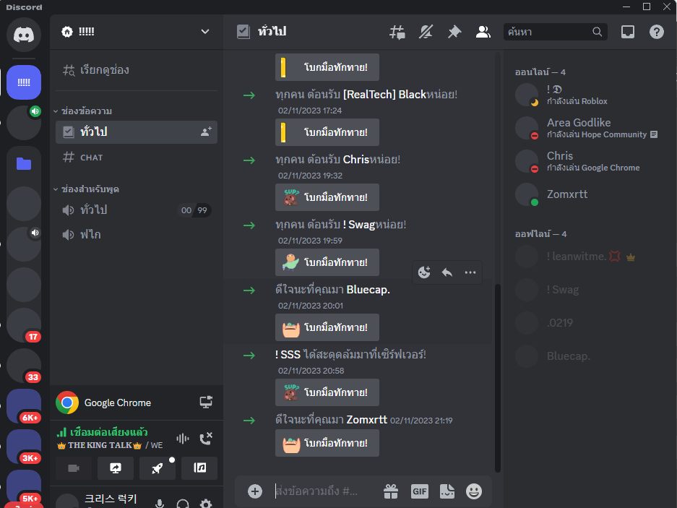Create invite for ทั่วไป text channel

click(x=206, y=132)
